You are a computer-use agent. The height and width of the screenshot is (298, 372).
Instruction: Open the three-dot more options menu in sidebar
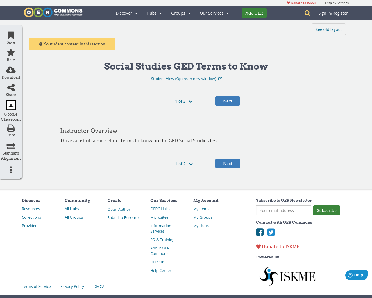coord(11,170)
